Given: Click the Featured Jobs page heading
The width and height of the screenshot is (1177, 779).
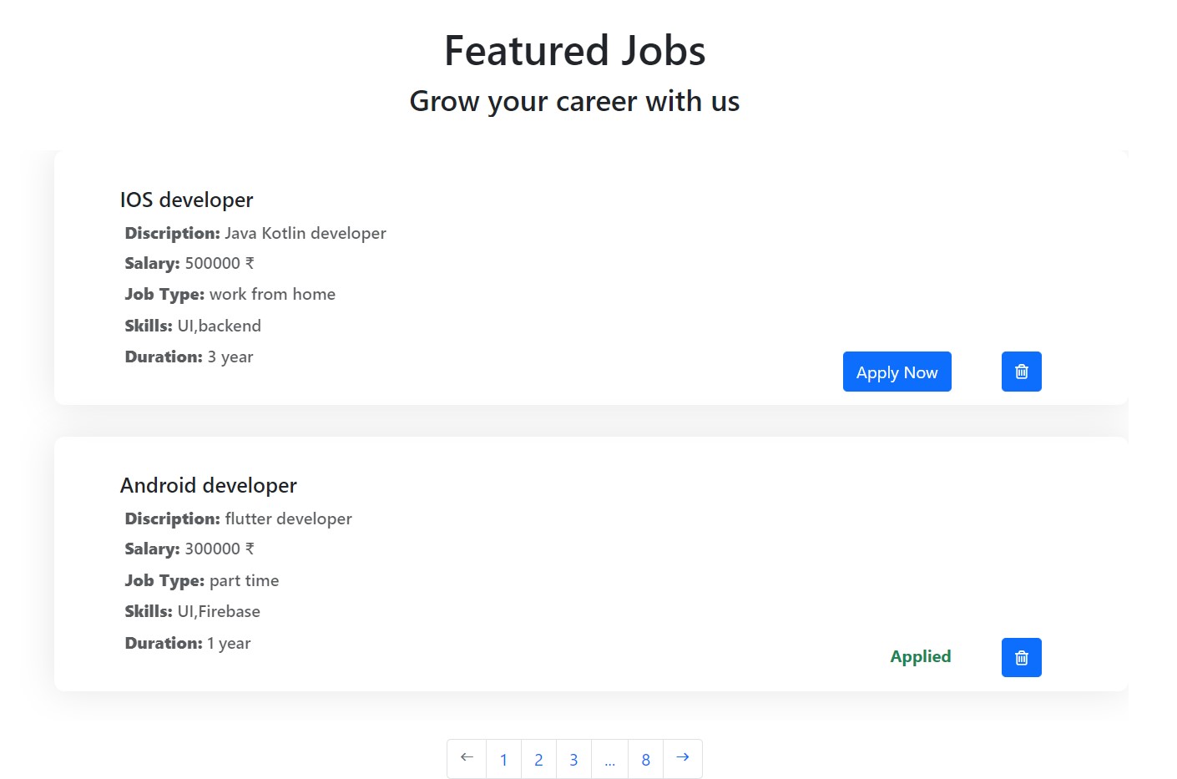Looking at the screenshot, I should click(574, 50).
